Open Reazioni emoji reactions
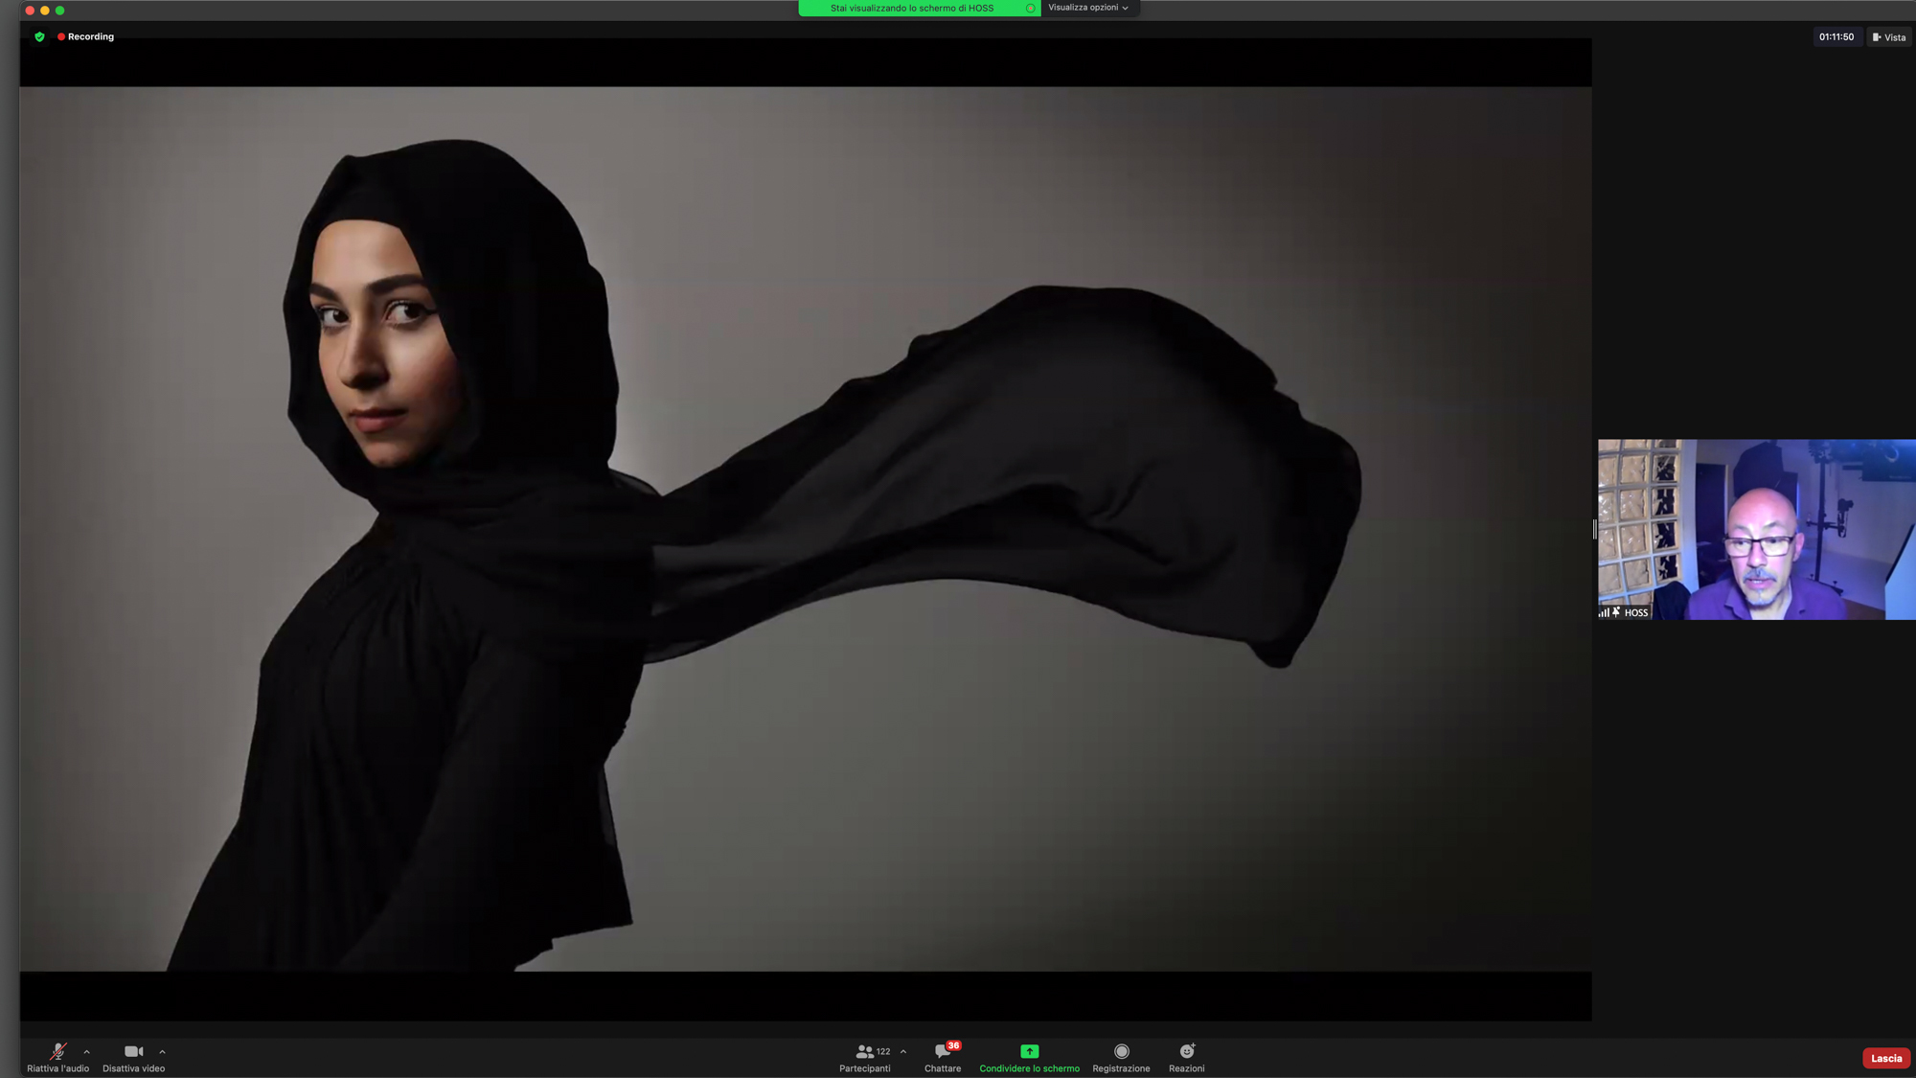The height and width of the screenshot is (1078, 1916). (x=1186, y=1057)
